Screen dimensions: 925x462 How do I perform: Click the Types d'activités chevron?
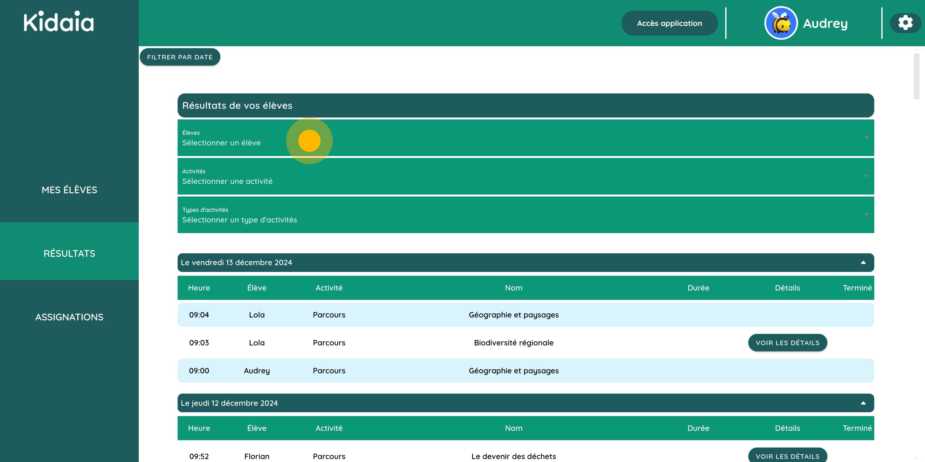tap(867, 215)
